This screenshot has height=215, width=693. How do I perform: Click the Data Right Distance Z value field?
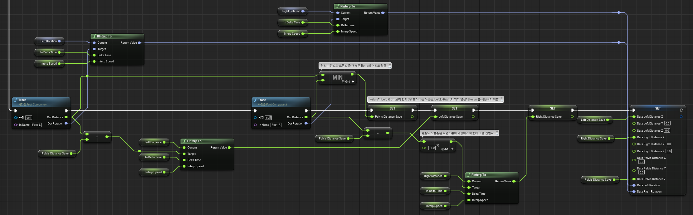pyautogui.click(x=669, y=151)
